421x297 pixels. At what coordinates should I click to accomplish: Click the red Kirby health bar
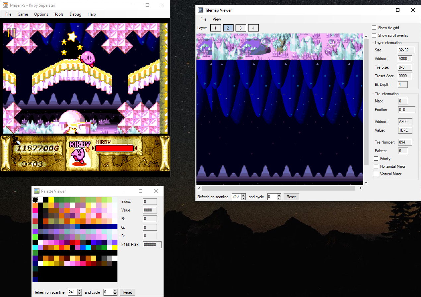pyautogui.click(x=114, y=148)
